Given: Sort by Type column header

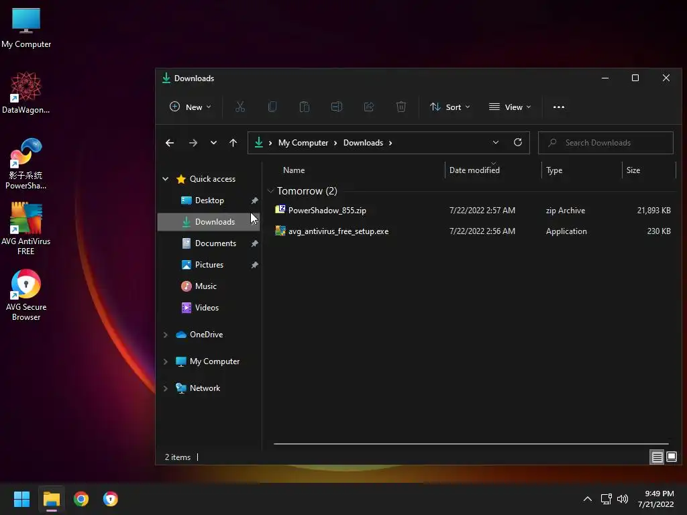Looking at the screenshot, I should coord(554,170).
